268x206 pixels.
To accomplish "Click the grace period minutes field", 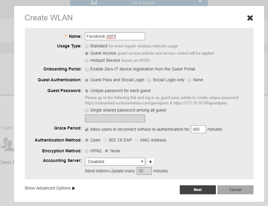I will tap(198, 129).
